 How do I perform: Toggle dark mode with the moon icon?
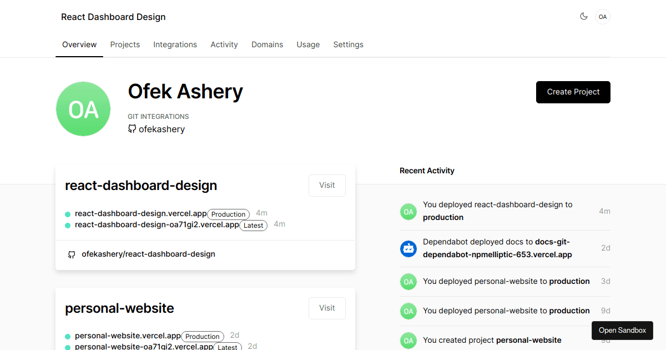pos(584,17)
